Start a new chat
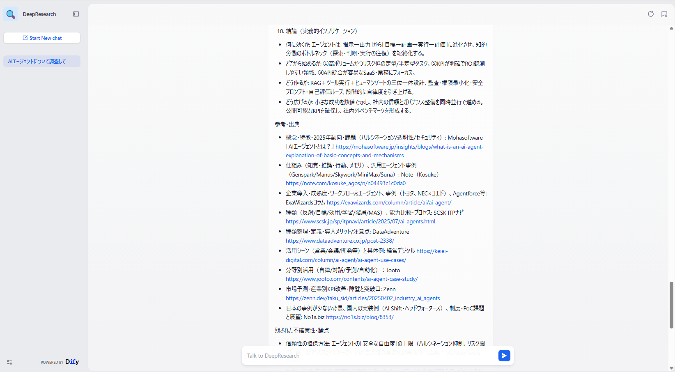The width and height of the screenshot is (675, 372). click(x=42, y=38)
